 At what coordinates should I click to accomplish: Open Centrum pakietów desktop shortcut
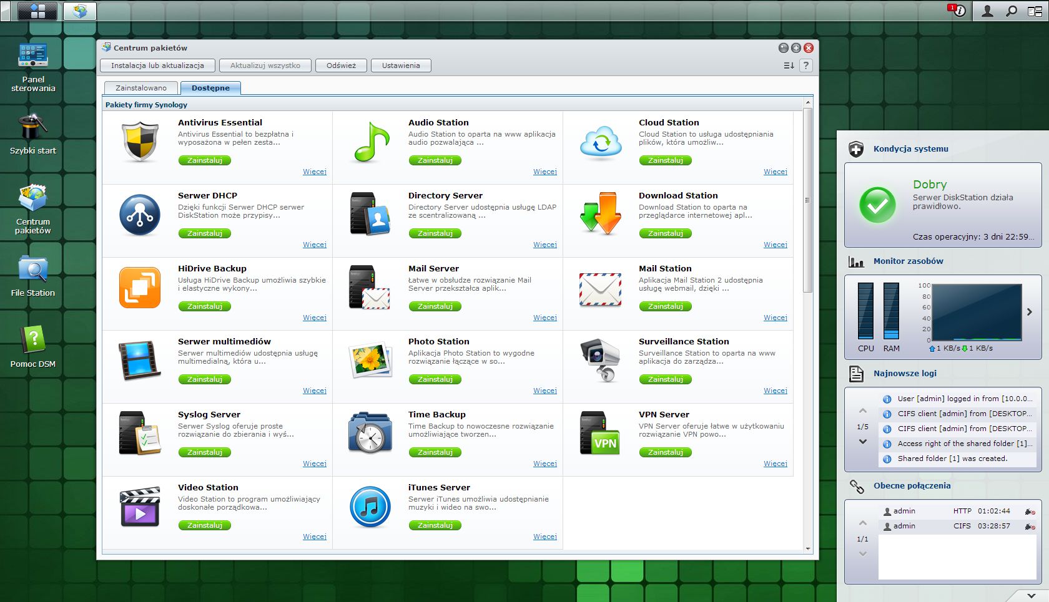tap(33, 209)
